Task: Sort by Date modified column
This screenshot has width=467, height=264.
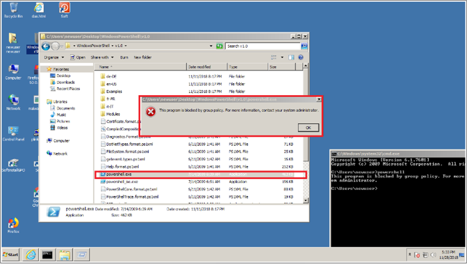Action: click(207, 67)
